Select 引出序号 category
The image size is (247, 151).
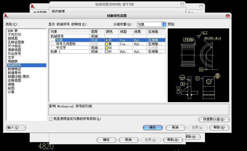[14, 54]
